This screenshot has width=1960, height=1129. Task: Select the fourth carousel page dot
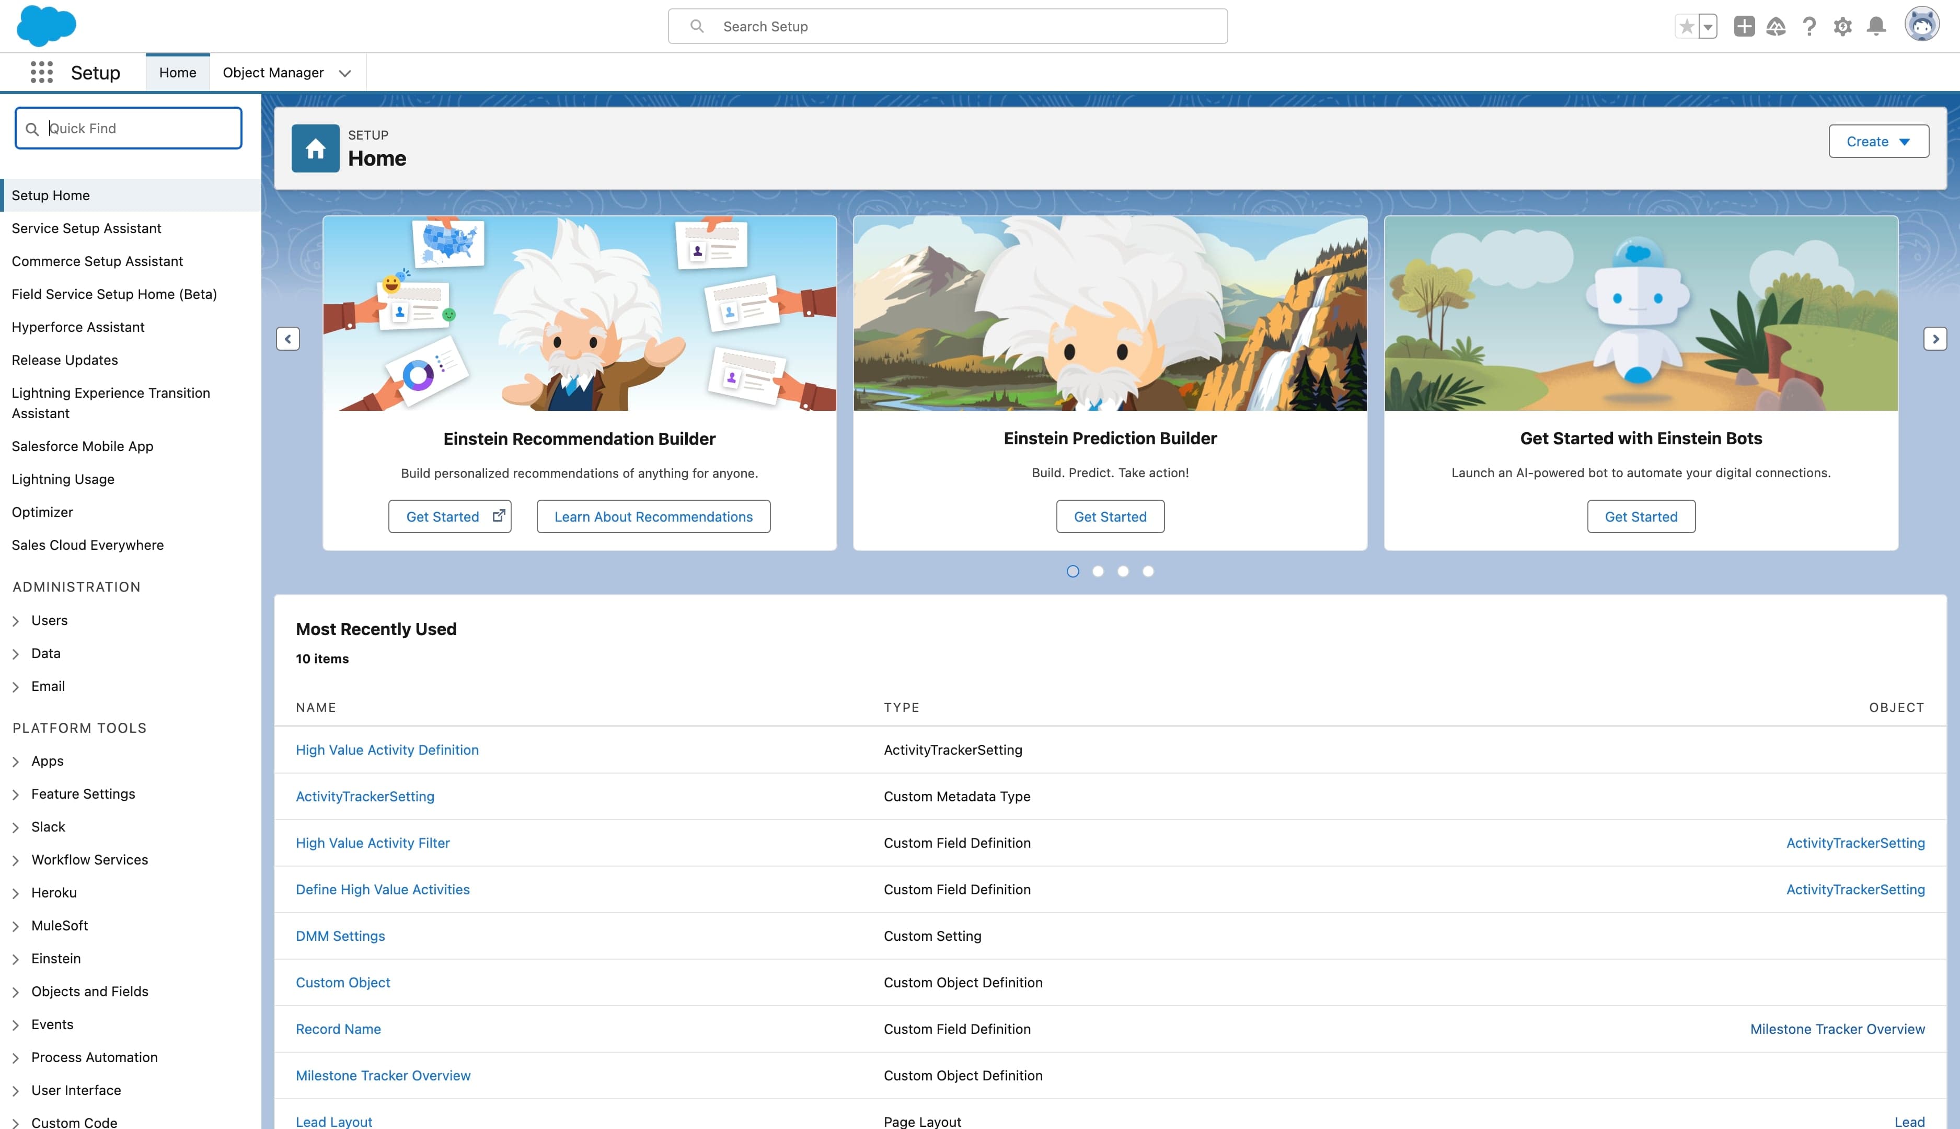click(1148, 571)
